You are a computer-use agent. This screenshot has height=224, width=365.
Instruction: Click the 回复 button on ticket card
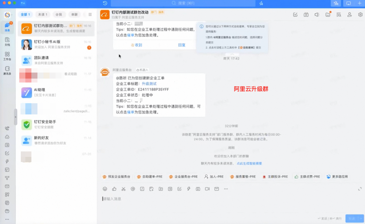point(182,45)
